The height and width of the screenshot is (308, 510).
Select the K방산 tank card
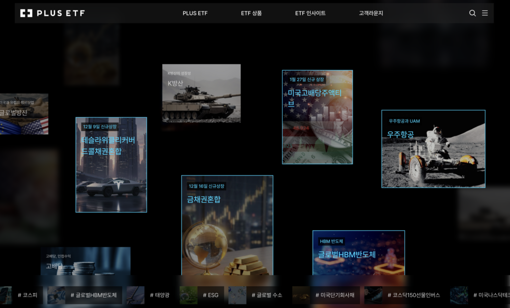pos(201,93)
